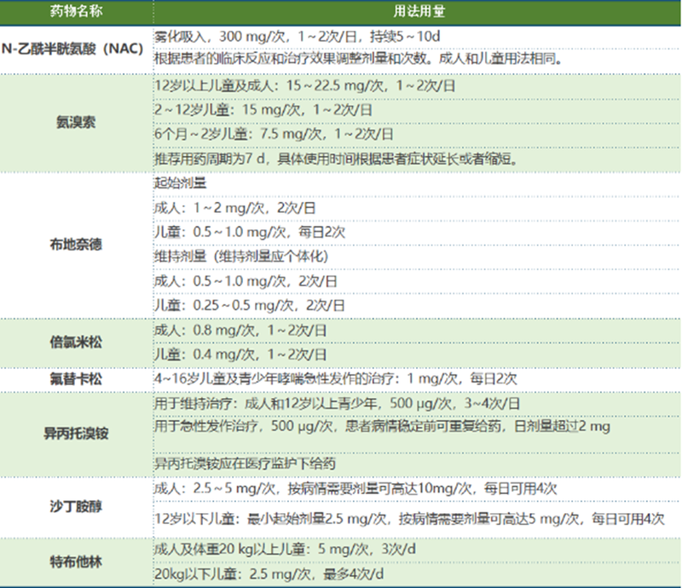This screenshot has height=588, width=682.
Task: Select the N-乙酰半胱氨酸（NAC）drug name cell
Action: [75, 49]
